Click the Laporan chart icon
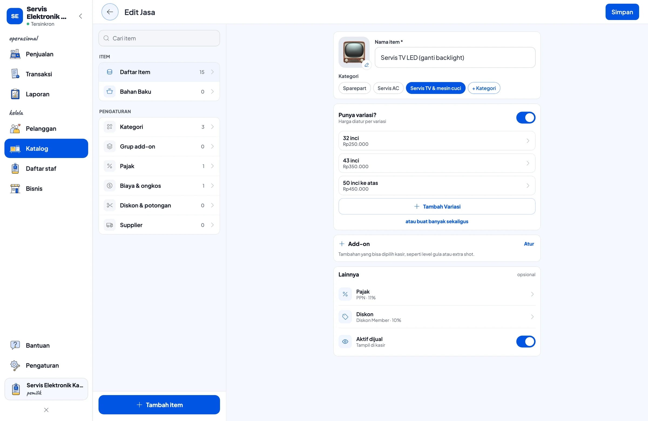The image size is (648, 421). pyautogui.click(x=15, y=94)
